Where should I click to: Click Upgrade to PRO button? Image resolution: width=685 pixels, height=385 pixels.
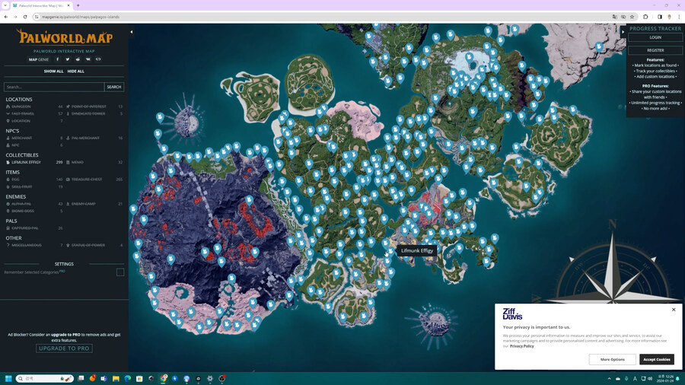[64, 348]
